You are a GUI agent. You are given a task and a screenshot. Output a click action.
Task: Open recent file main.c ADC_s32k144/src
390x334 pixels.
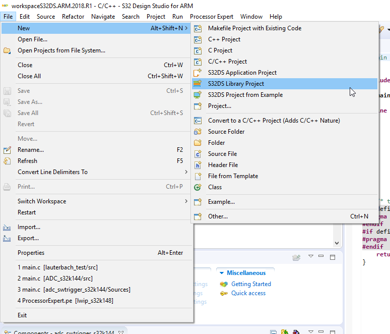pyautogui.click(x=96, y=279)
